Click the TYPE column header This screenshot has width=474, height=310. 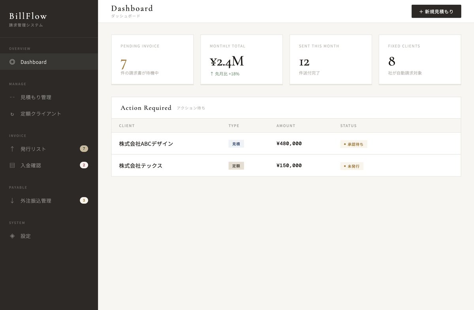coord(234,126)
